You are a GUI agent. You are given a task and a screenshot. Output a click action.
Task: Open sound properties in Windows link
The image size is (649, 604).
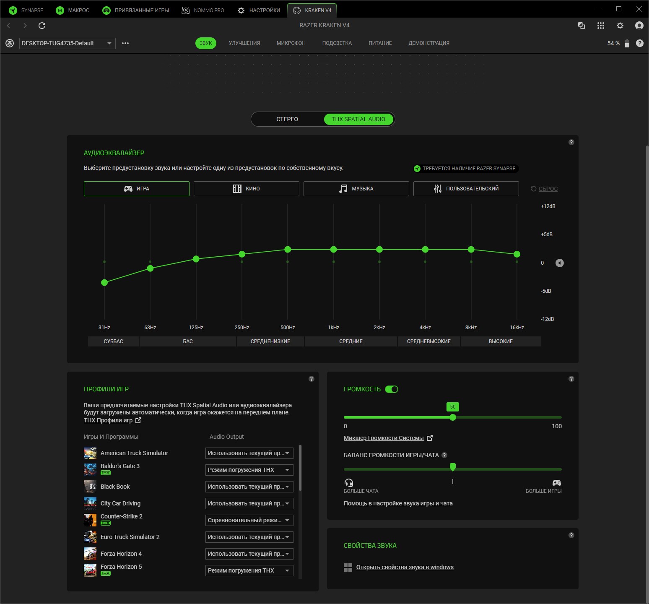(x=405, y=567)
